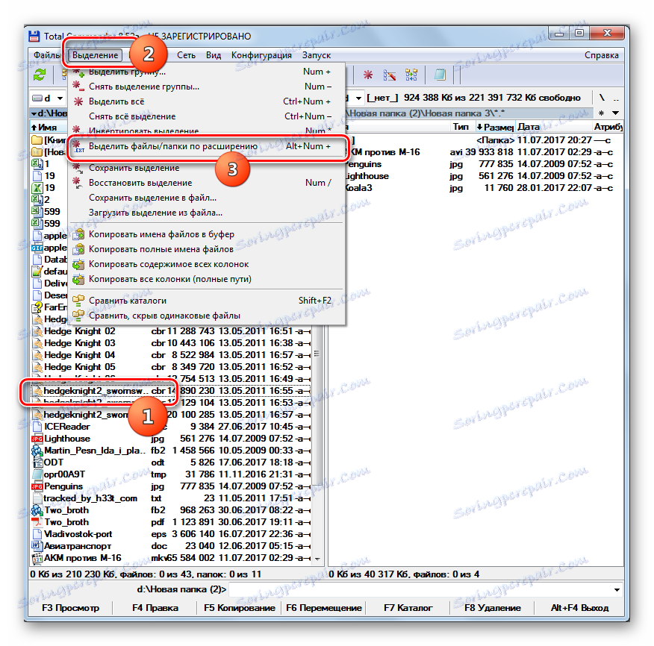The width and height of the screenshot is (654, 646).
Task: Expand the command line history dropdown
Action: point(617,590)
